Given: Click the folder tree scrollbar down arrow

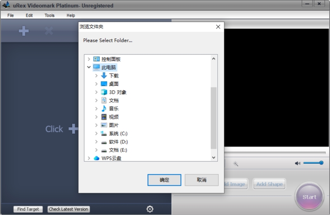Looking at the screenshot, I should pos(214,158).
